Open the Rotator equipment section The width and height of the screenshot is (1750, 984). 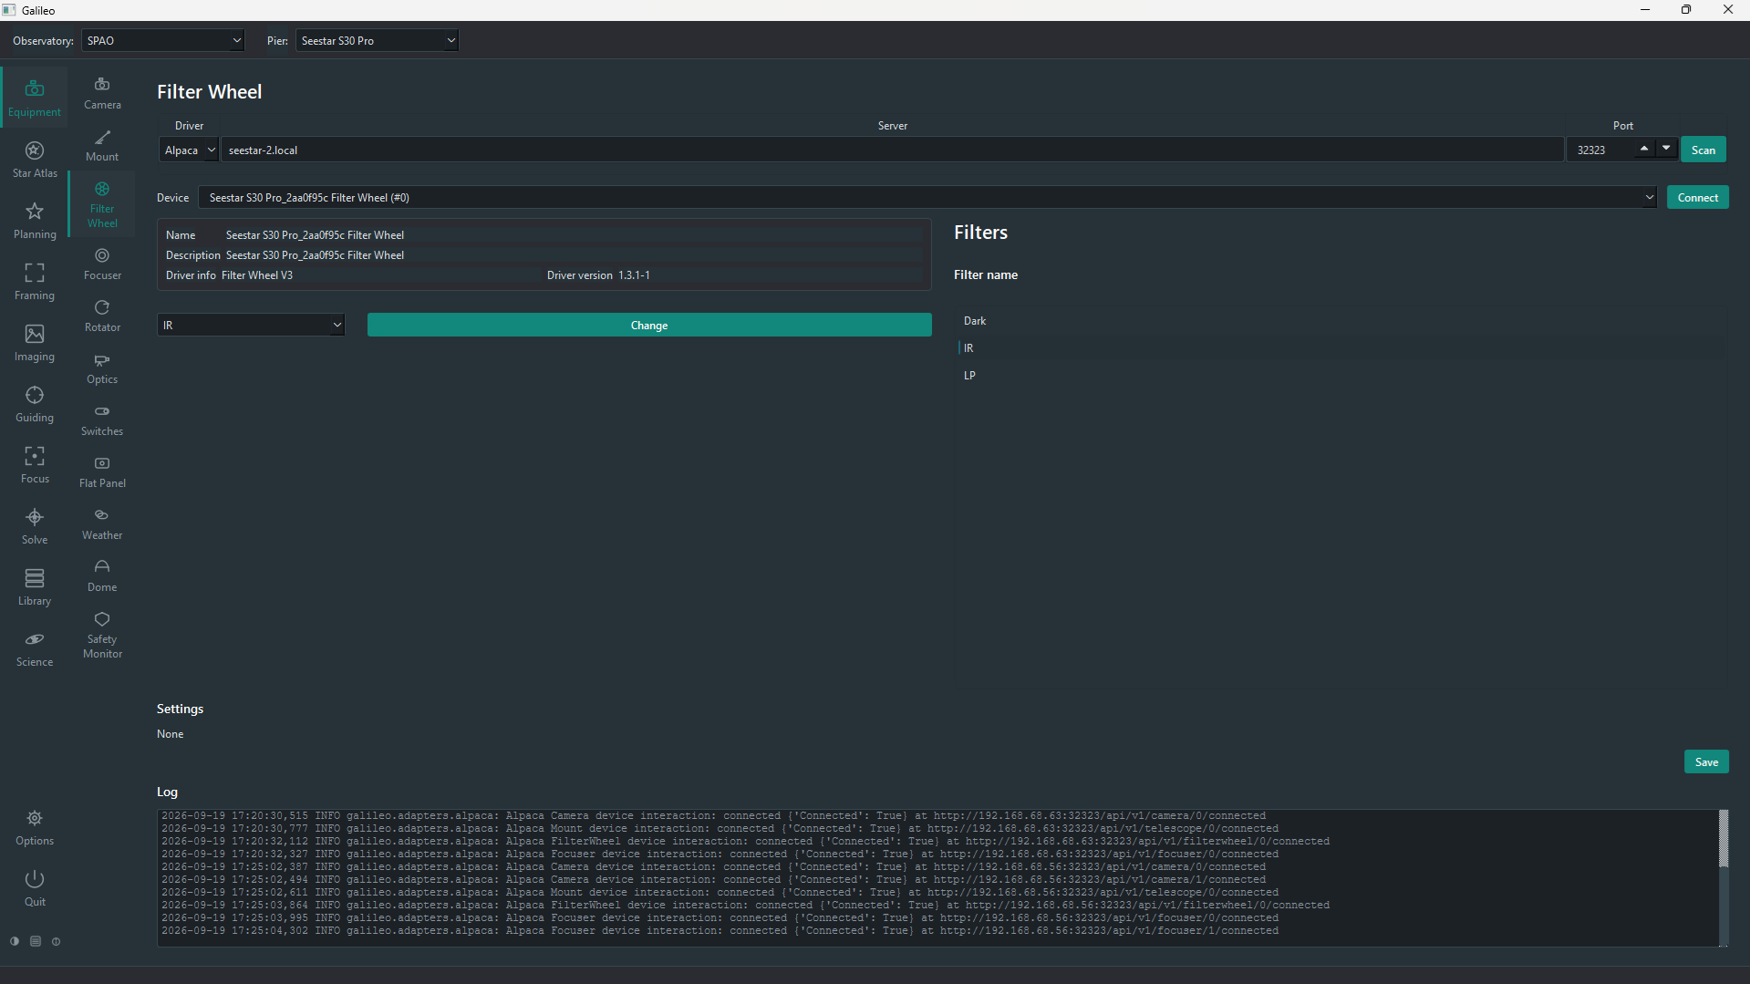click(x=102, y=316)
